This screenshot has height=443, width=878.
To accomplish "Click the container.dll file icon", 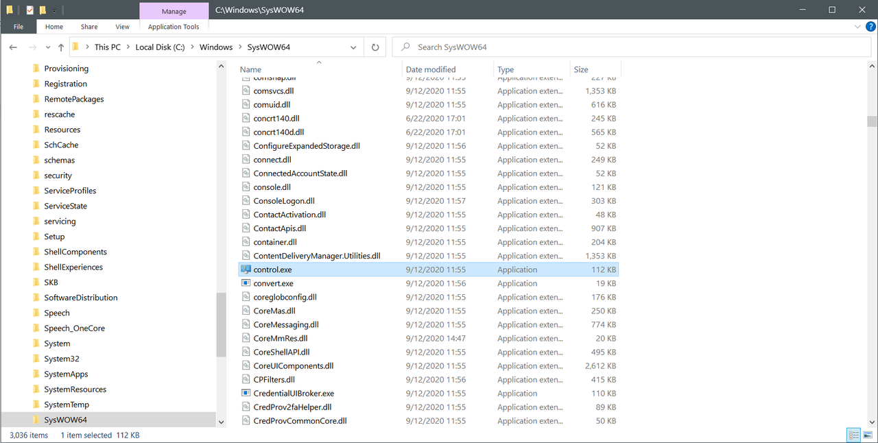I will click(x=246, y=242).
